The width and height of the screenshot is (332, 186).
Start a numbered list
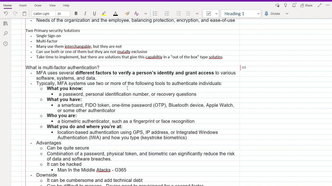(167, 13)
